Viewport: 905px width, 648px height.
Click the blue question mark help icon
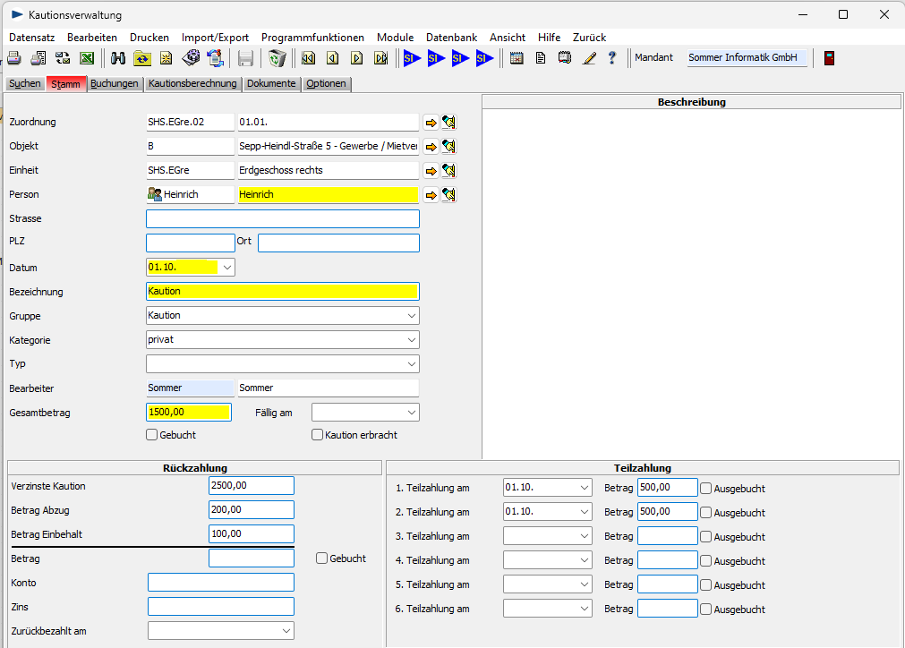point(612,58)
